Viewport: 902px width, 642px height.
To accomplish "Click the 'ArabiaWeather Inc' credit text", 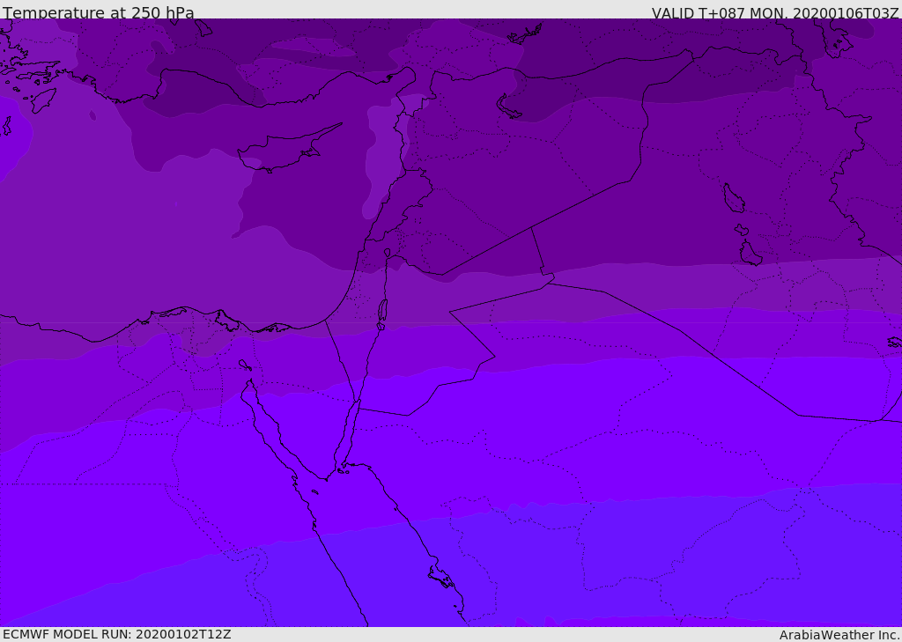I will click(839, 635).
